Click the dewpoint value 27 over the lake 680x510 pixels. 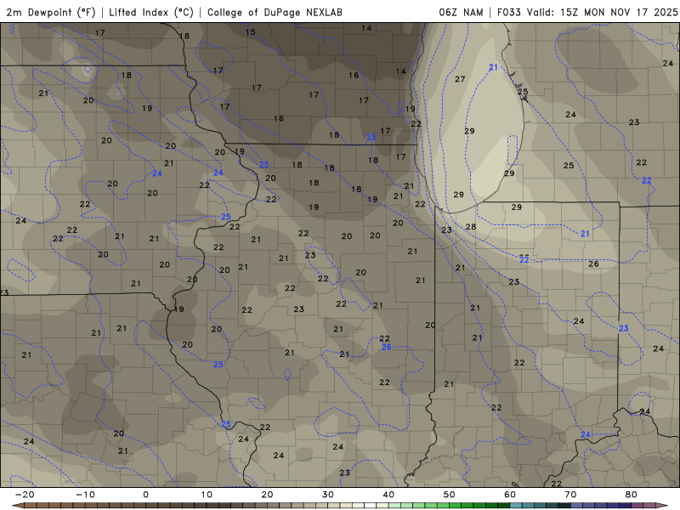[460, 79]
